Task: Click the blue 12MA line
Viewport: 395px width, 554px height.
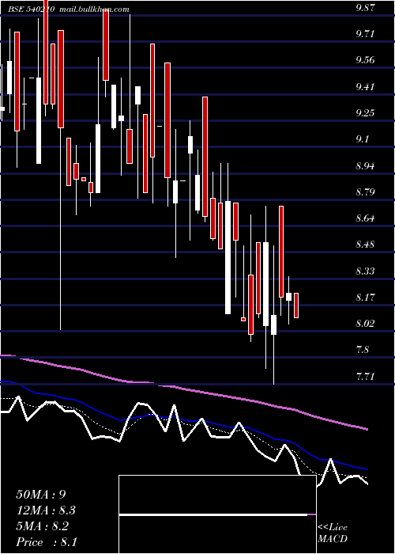Action: point(184,420)
